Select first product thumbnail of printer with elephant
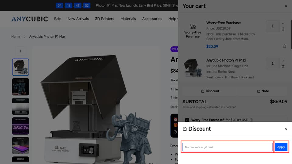The width and height of the screenshot is (292, 164). 20,67
